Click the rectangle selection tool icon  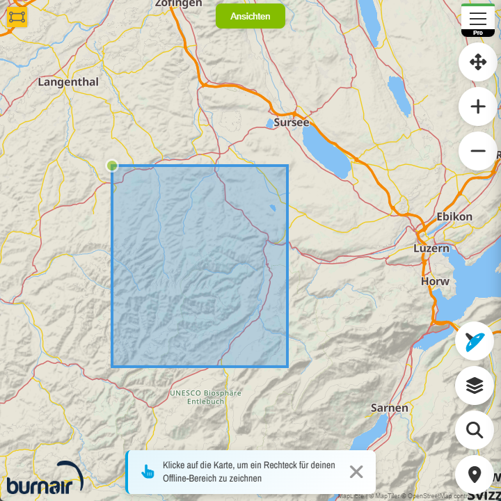(x=17, y=17)
